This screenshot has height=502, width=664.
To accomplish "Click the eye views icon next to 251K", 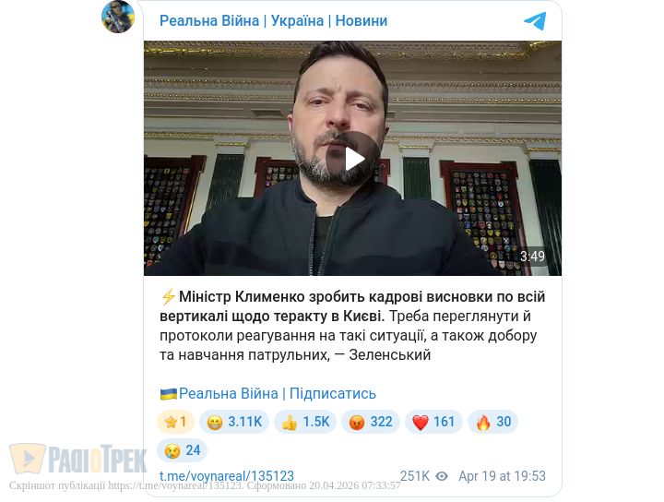I will 441,476.
